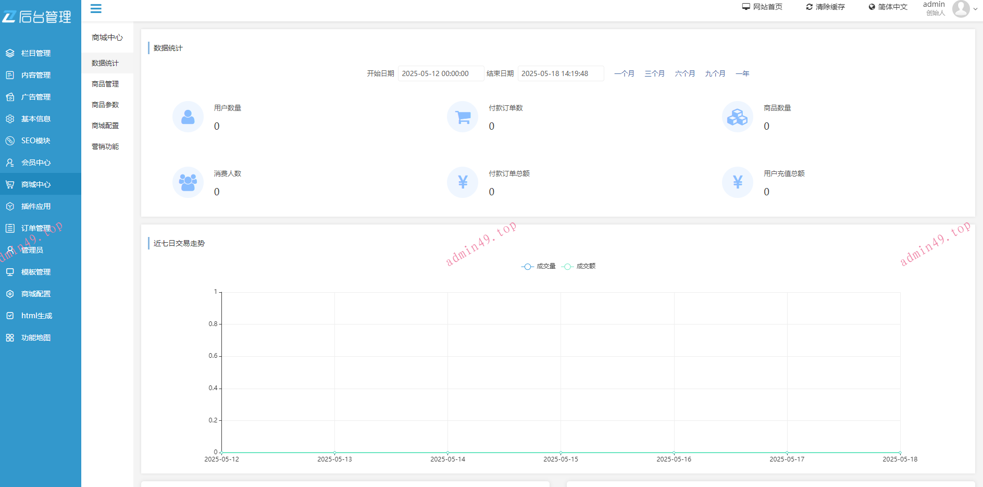Expand the admin user dropdown arrow
The image size is (983, 487).
(x=975, y=9)
